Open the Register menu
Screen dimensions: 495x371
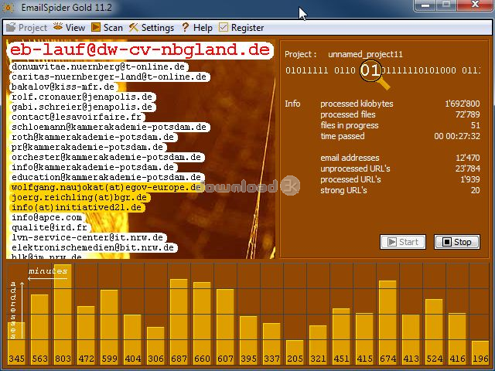[241, 28]
